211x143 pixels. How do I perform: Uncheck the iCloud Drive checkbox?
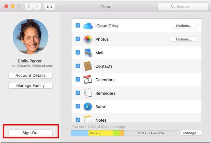(x=78, y=25)
